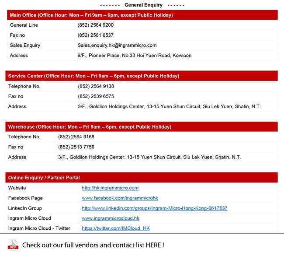Click the PDF document icon

pyautogui.click(x=13, y=245)
